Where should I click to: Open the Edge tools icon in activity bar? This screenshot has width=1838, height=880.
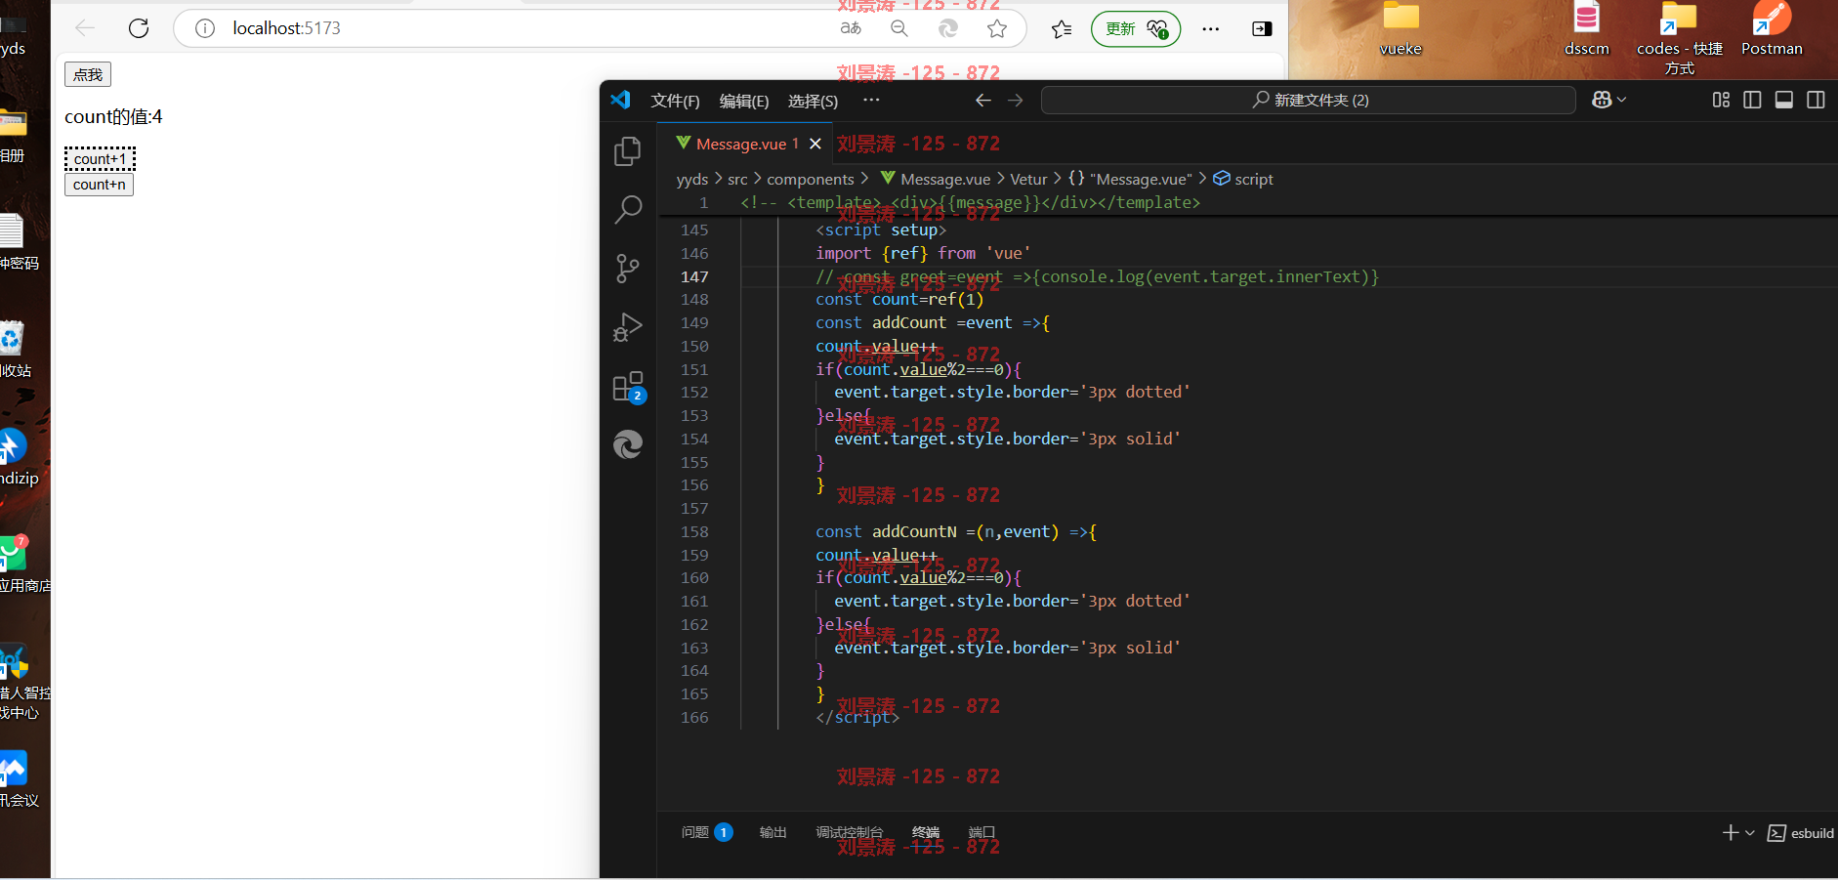click(x=628, y=445)
